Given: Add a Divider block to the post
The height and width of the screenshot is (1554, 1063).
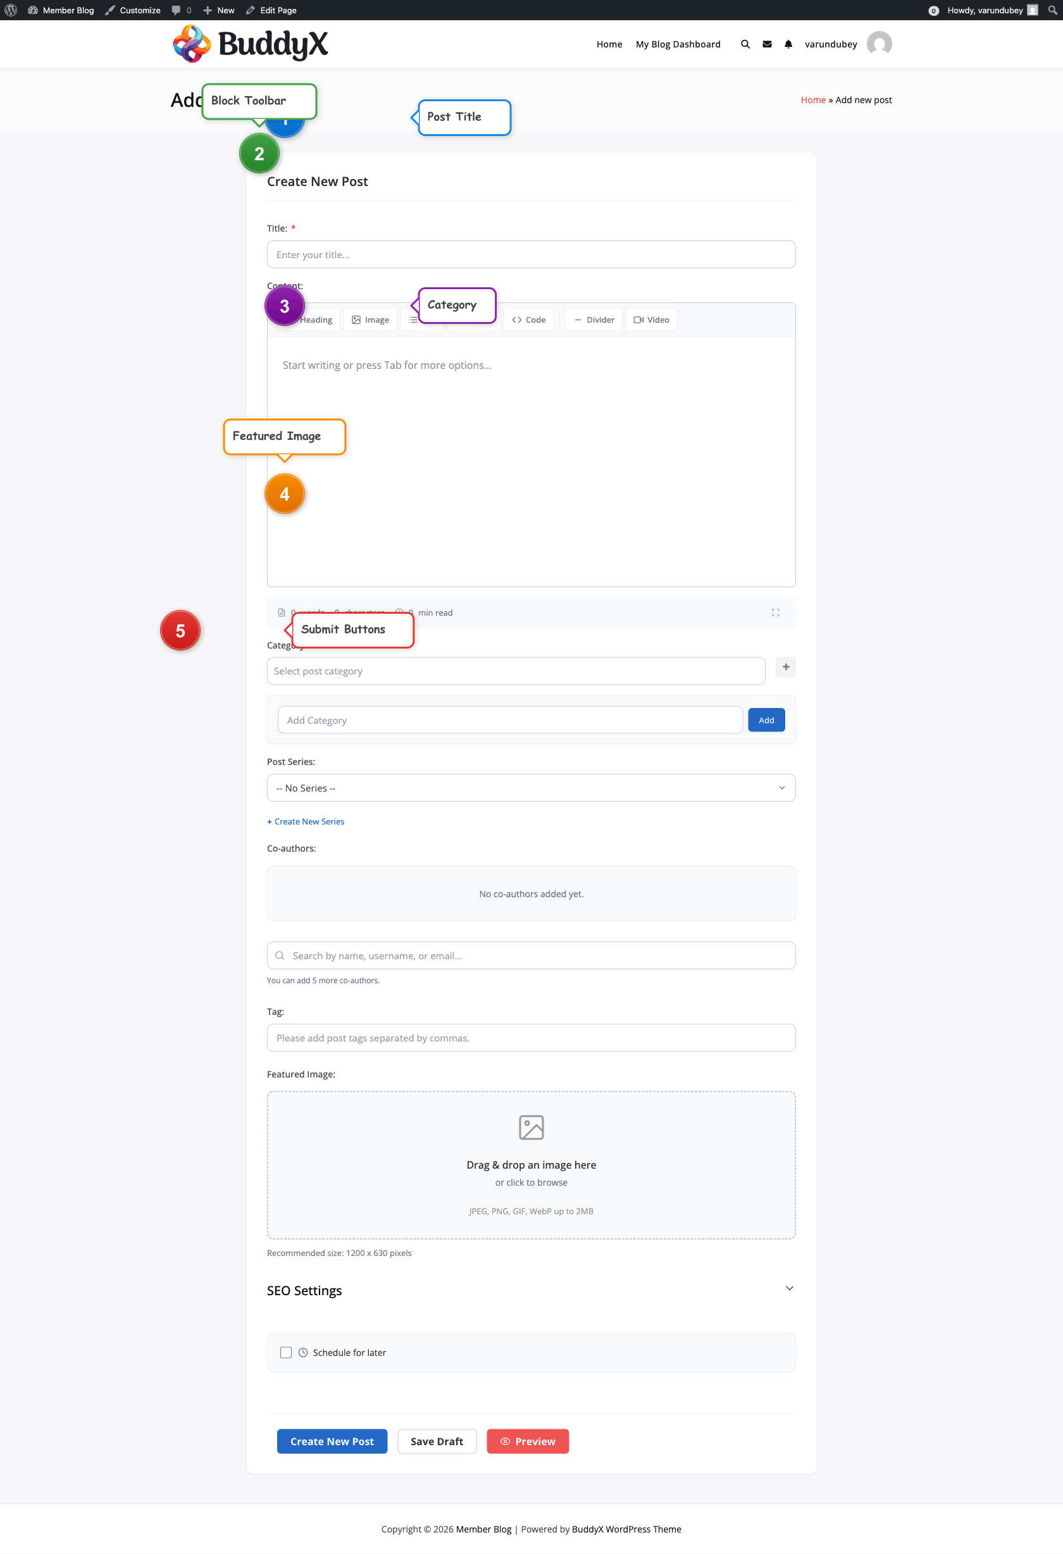Looking at the screenshot, I should [593, 320].
